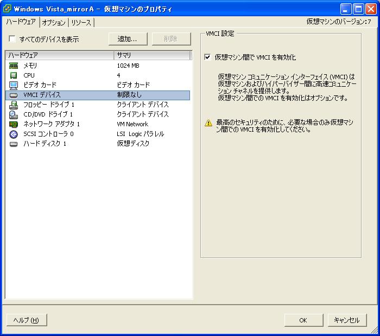Click the LSI Logic パラレル summary value

[141, 134]
